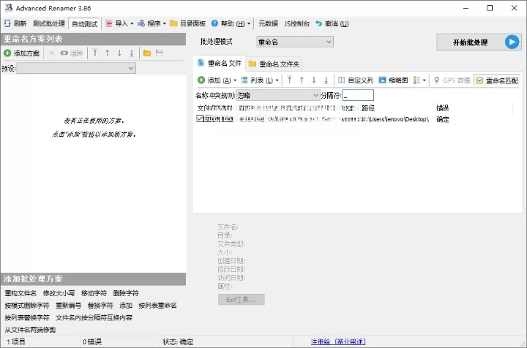527x348 pixels.
Task: Move file up arrow in file toolbar
Action: [x=302, y=80]
